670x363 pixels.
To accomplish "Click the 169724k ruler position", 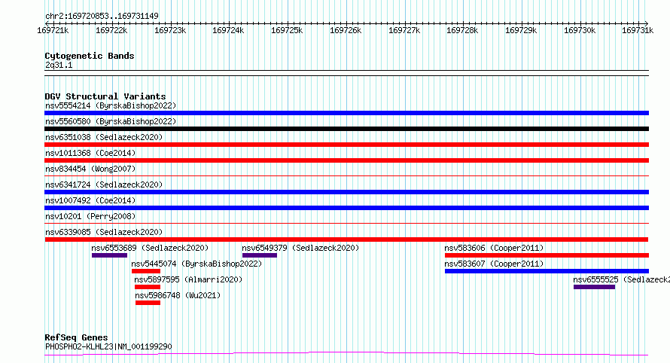I will (x=228, y=30).
